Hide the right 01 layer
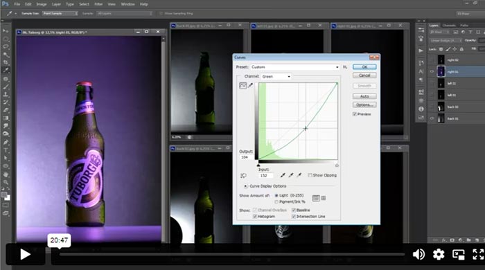Image resolution: width=485 pixels, height=270 pixels. coord(432,71)
